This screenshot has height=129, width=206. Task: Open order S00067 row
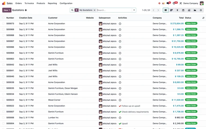click(103, 41)
